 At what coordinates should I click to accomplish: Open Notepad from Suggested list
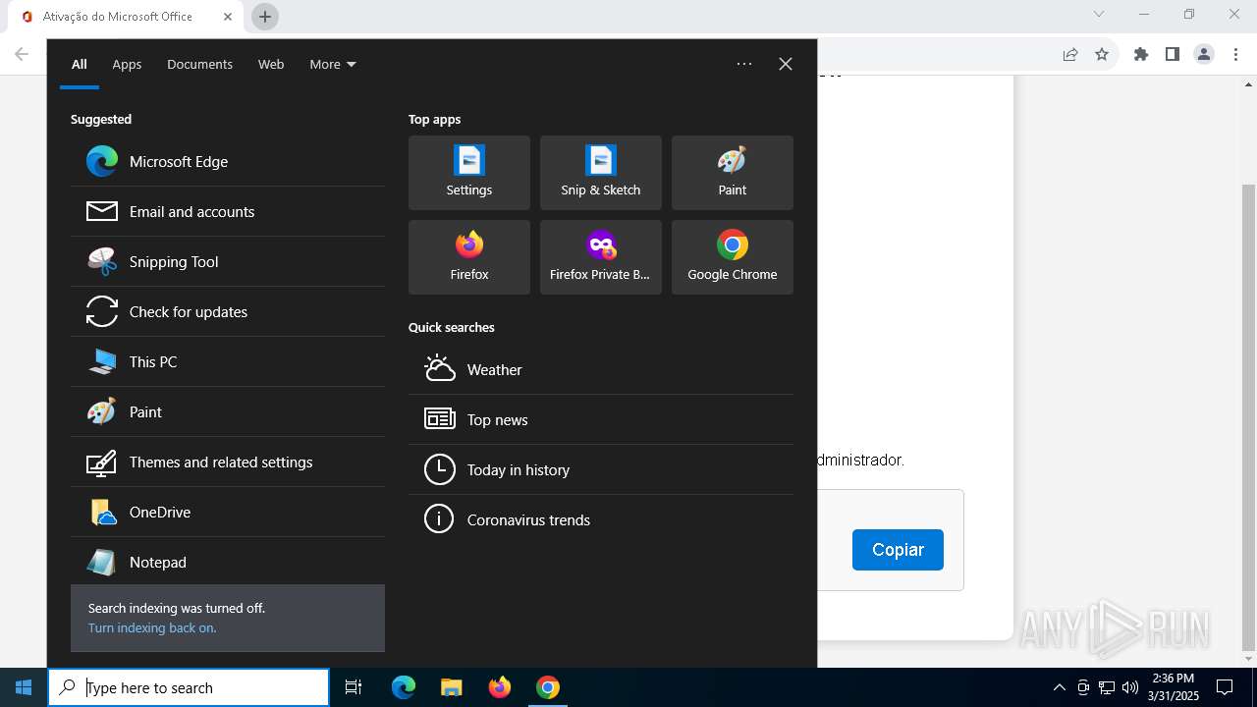click(228, 562)
